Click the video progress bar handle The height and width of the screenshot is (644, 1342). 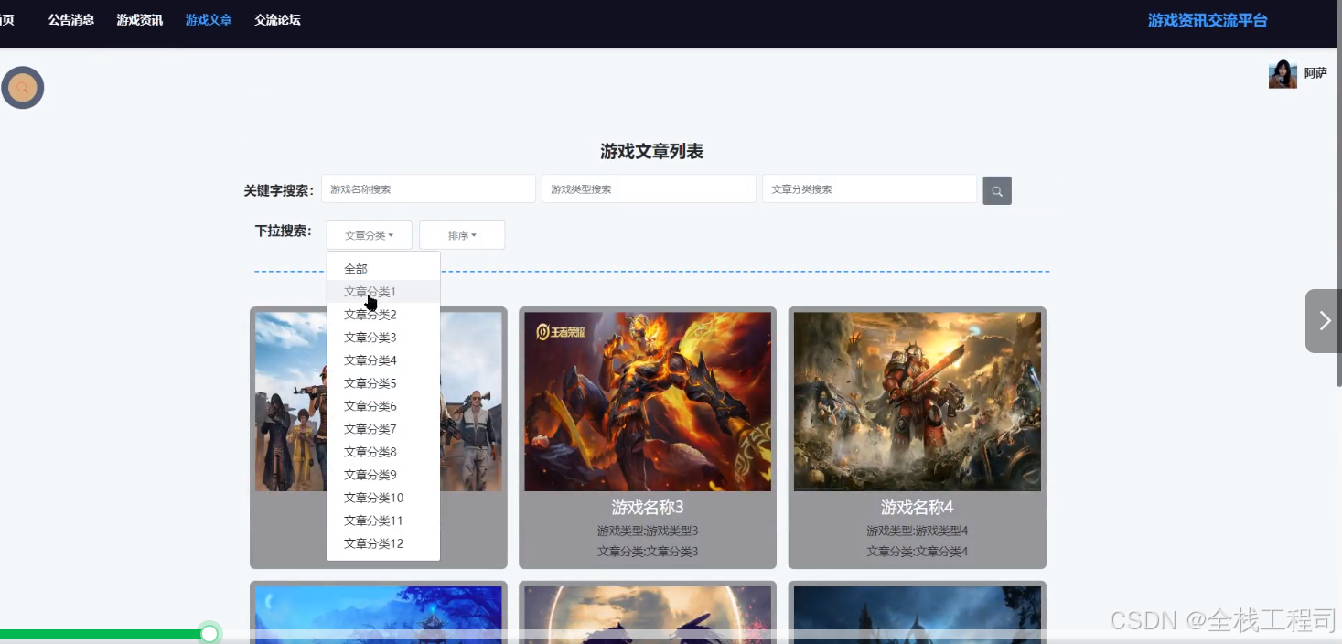click(x=209, y=633)
